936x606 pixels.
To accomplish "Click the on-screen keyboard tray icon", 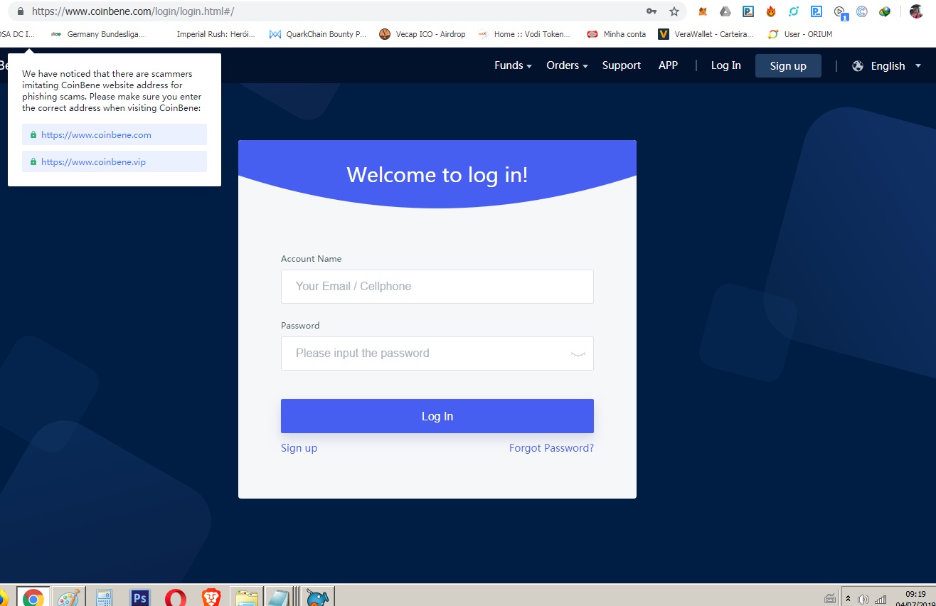I will click(829, 599).
